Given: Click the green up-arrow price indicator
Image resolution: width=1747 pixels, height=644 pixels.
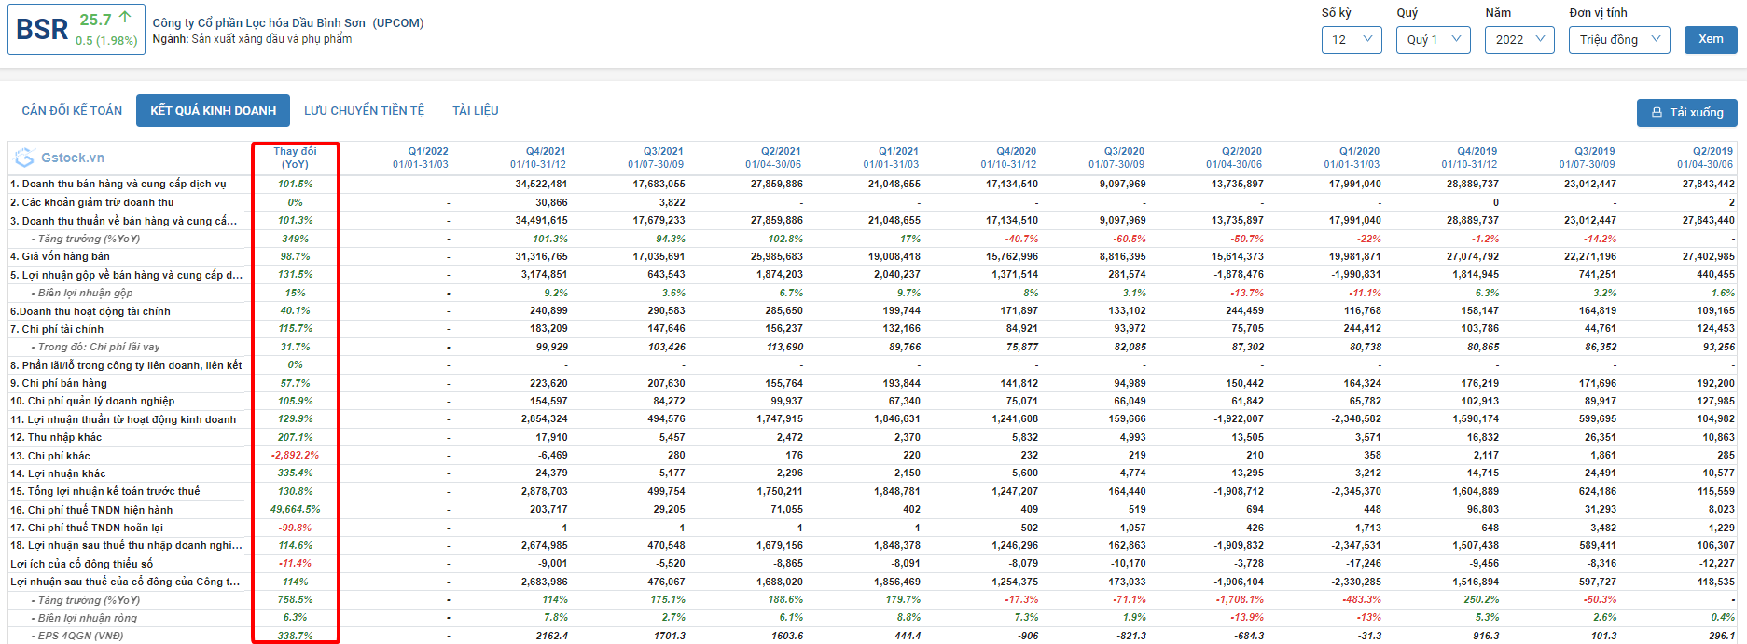Looking at the screenshot, I should click(125, 18).
